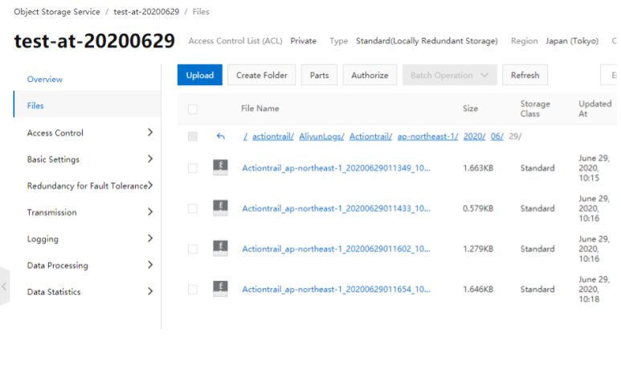The height and width of the screenshot is (367, 621).
Task: Open Object Storage Service breadcrumb
Action: point(57,12)
